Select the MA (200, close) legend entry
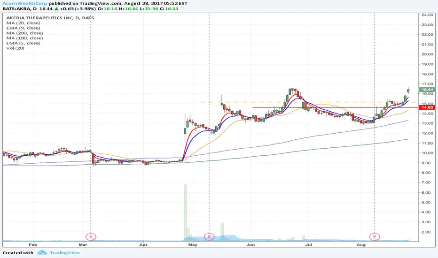 [24, 33]
